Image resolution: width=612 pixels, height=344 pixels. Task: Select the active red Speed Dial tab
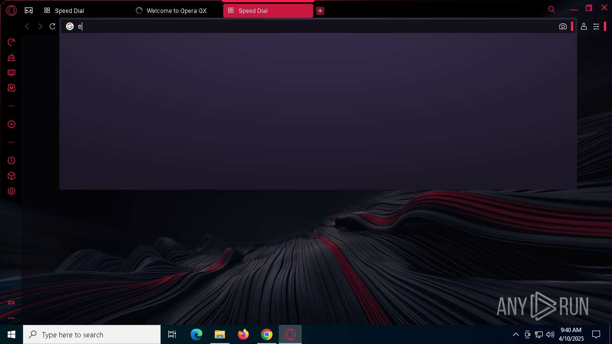point(268,11)
